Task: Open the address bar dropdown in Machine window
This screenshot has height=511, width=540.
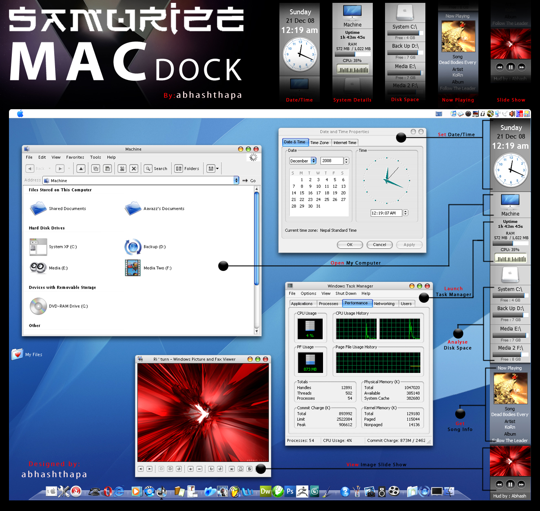Action: tap(237, 180)
